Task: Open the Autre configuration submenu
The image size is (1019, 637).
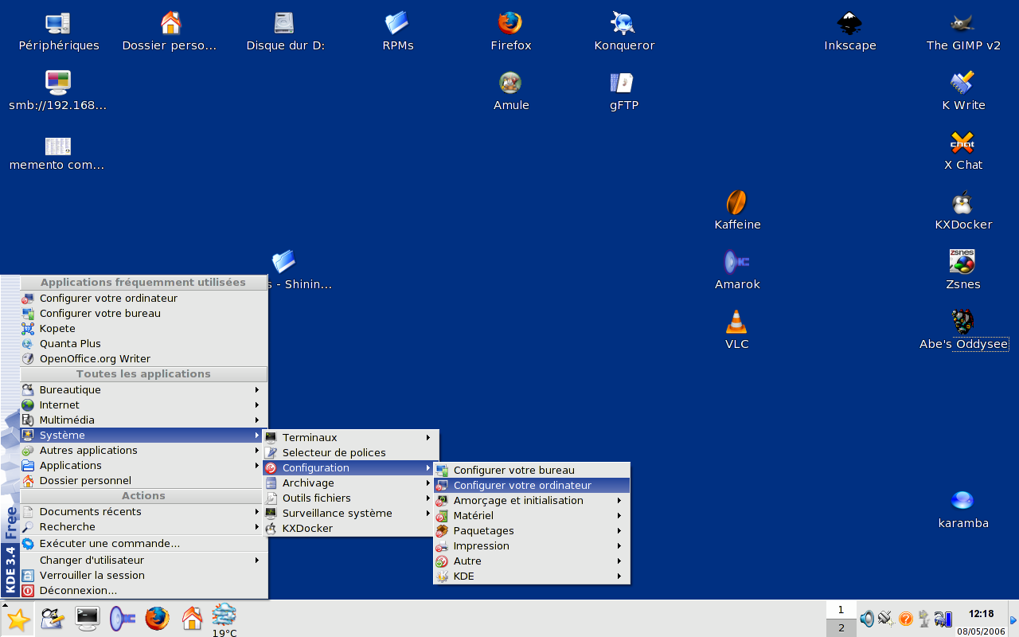Action: [x=532, y=561]
